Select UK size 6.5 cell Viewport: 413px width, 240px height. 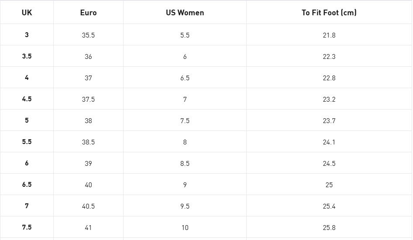27,185
